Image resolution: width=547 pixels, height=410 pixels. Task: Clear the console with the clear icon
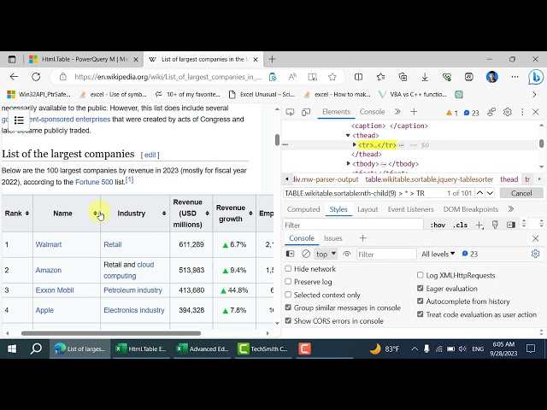tap(306, 254)
